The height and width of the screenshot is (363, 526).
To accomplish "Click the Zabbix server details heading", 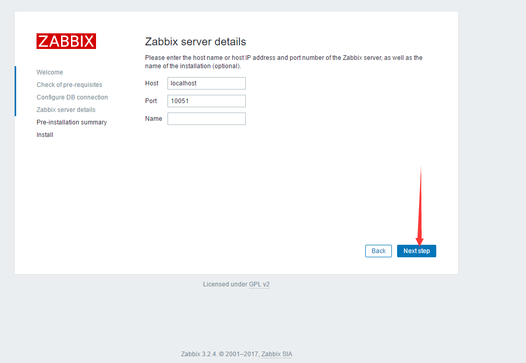I will click(196, 42).
